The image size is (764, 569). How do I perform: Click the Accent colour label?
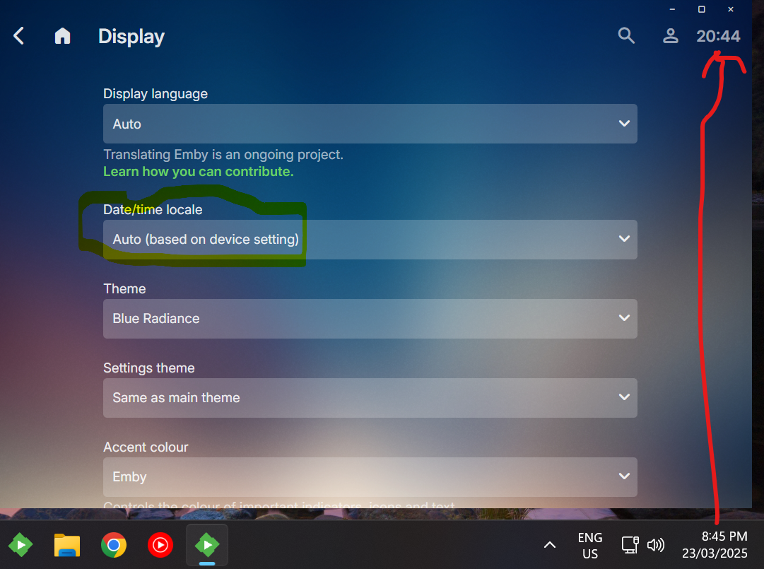point(146,447)
